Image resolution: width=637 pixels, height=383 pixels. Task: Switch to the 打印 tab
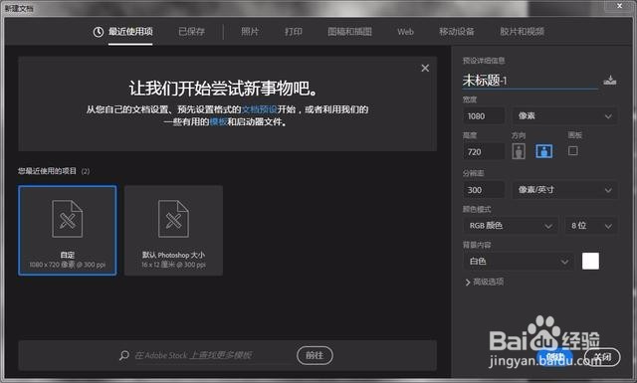(294, 32)
